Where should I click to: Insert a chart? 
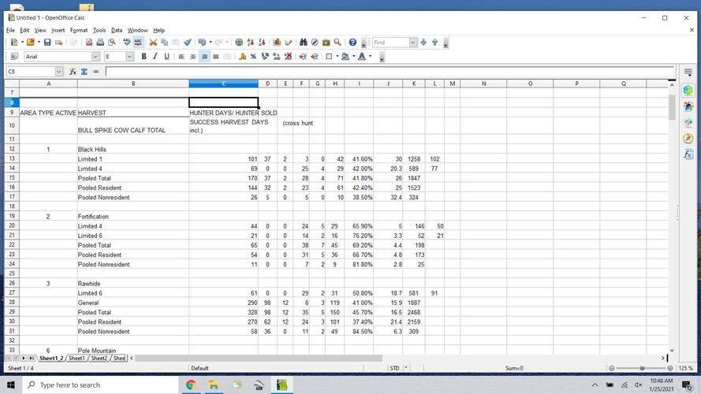point(277,42)
